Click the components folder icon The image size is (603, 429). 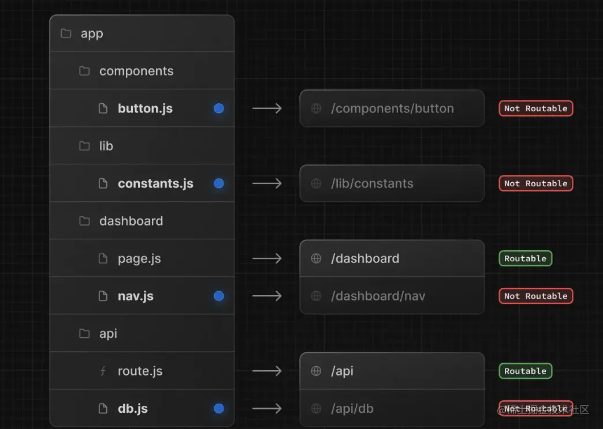pyautogui.click(x=84, y=71)
